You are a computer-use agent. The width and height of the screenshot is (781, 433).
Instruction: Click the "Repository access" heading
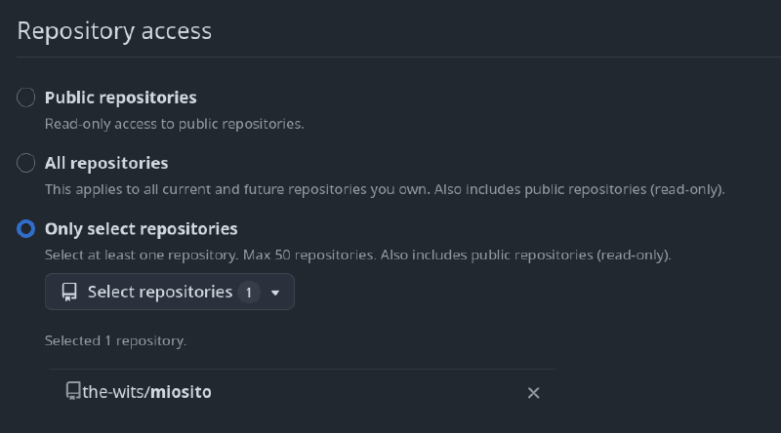click(114, 30)
